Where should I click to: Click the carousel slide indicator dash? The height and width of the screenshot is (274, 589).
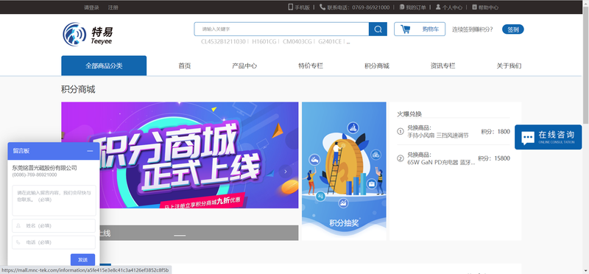[180, 236]
